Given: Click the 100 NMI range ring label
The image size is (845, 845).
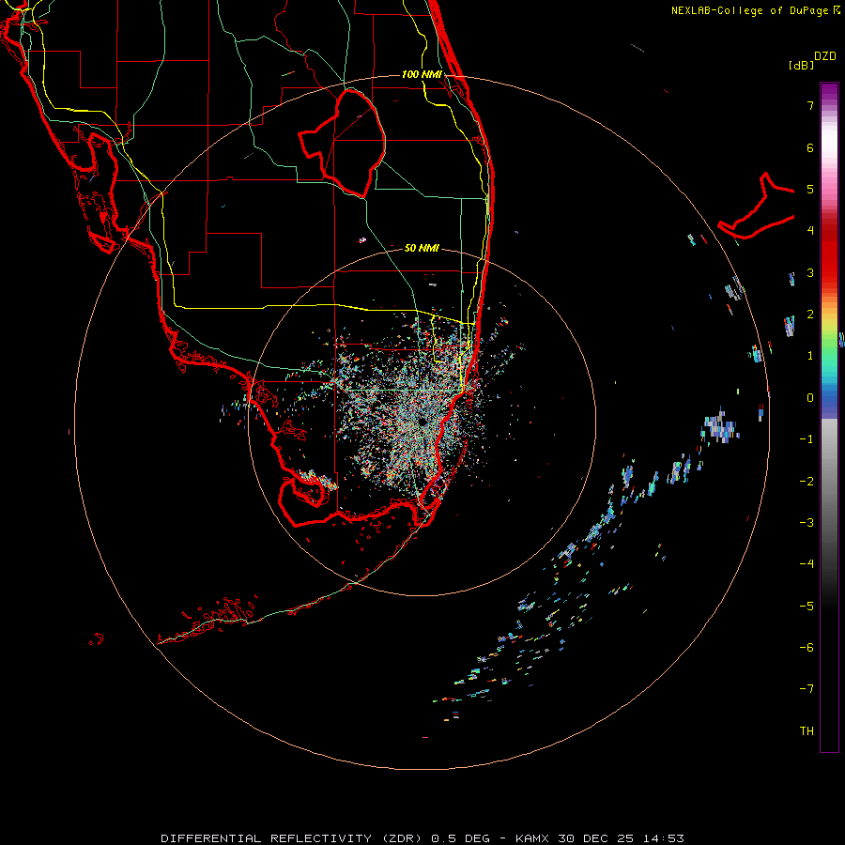Looking at the screenshot, I should pos(422,74).
